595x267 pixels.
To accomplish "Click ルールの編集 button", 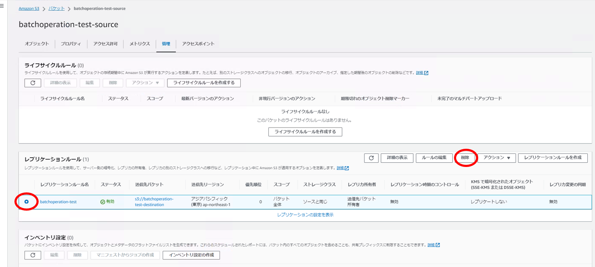I will tap(434, 158).
